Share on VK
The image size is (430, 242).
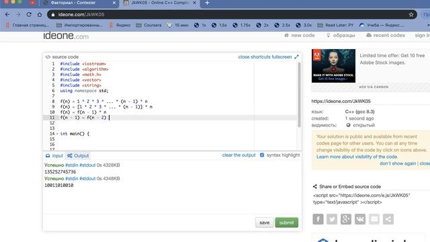[360, 219]
